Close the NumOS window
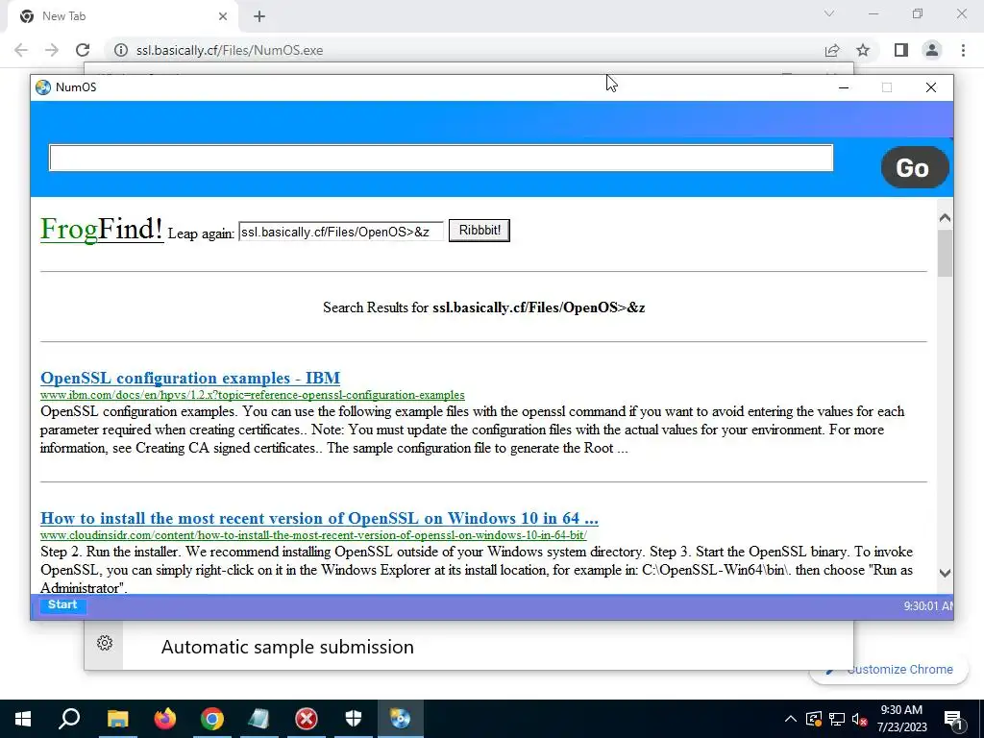This screenshot has height=738, width=984. 931,87
